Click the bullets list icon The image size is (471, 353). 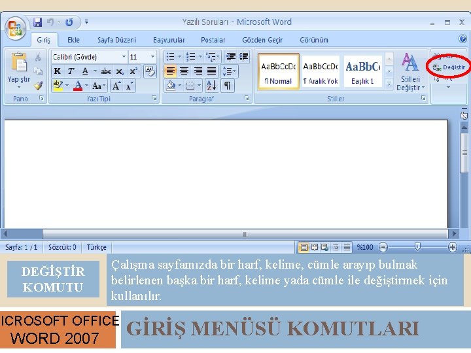(171, 57)
